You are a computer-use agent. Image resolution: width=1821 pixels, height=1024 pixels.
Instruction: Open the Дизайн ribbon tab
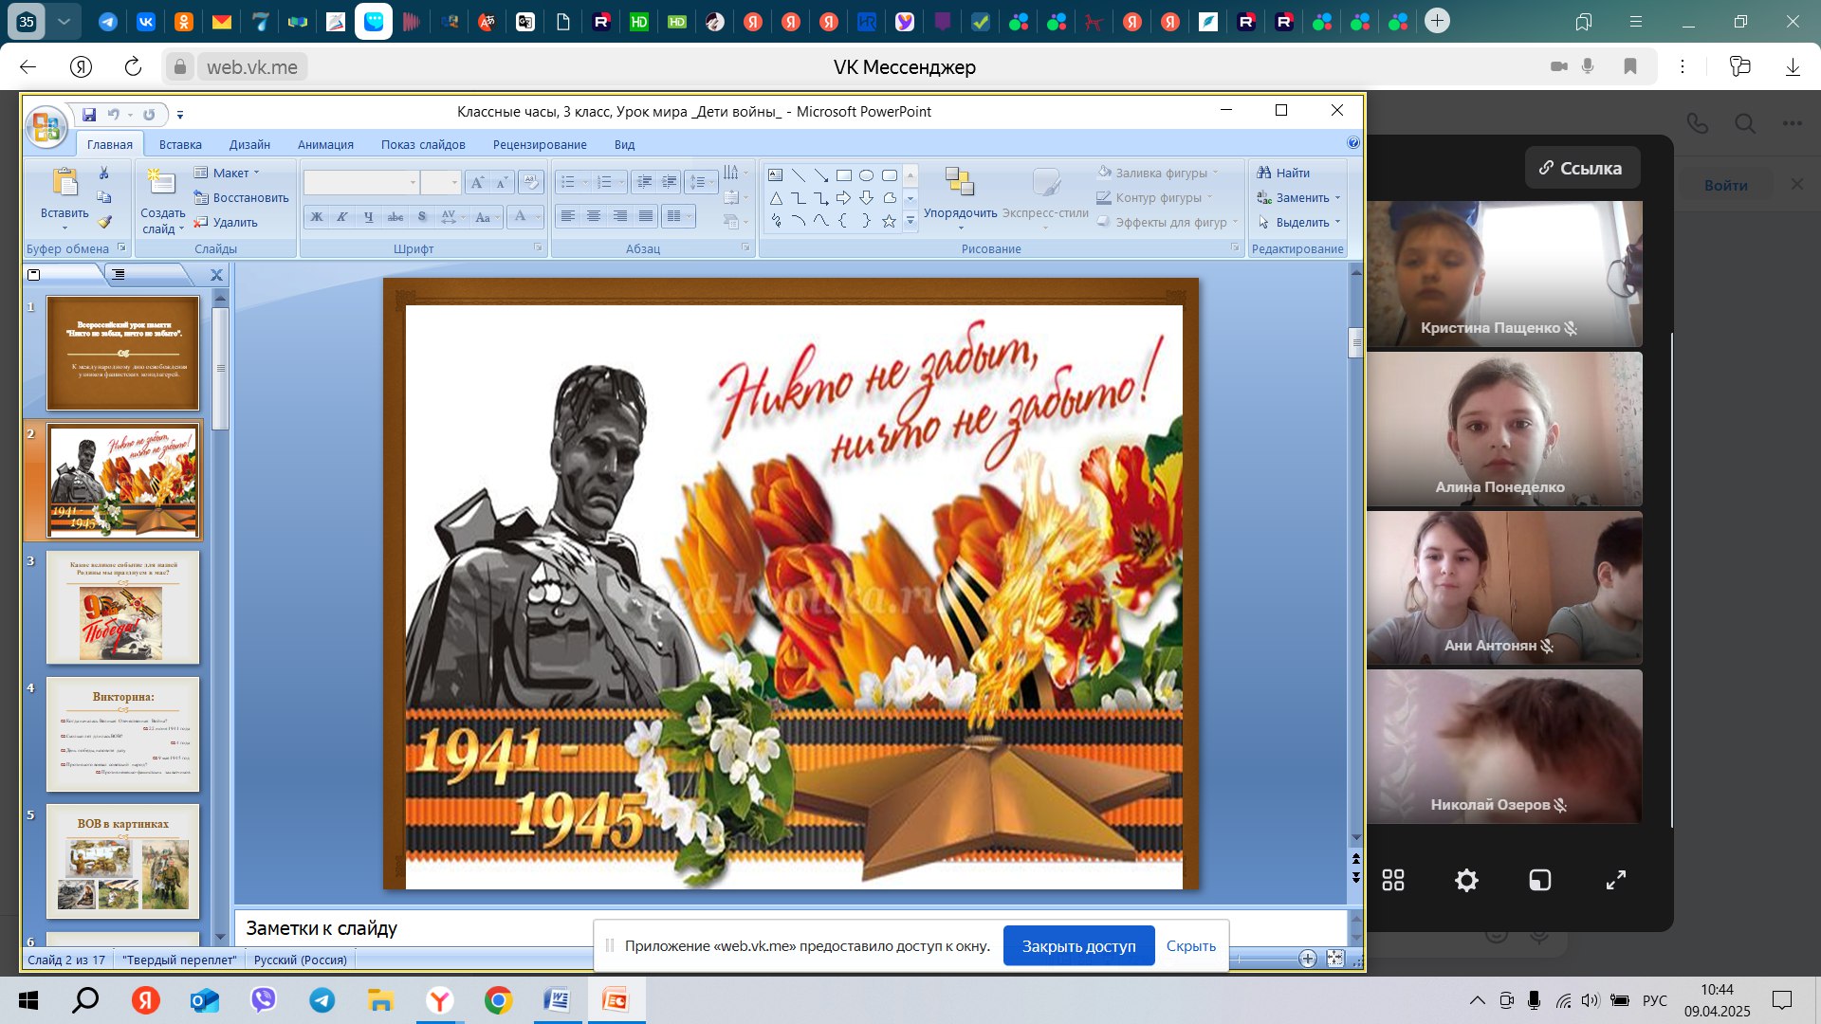coord(249,144)
